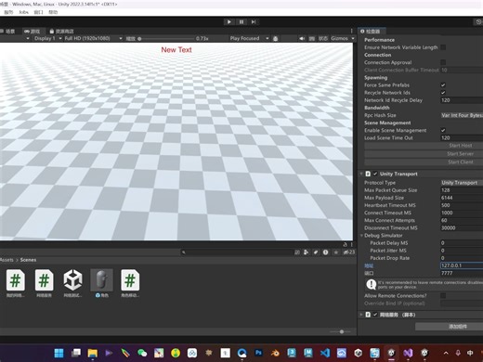This screenshot has height=362, width=483.
Task: Open the Windows Start menu
Action: (x=59, y=353)
